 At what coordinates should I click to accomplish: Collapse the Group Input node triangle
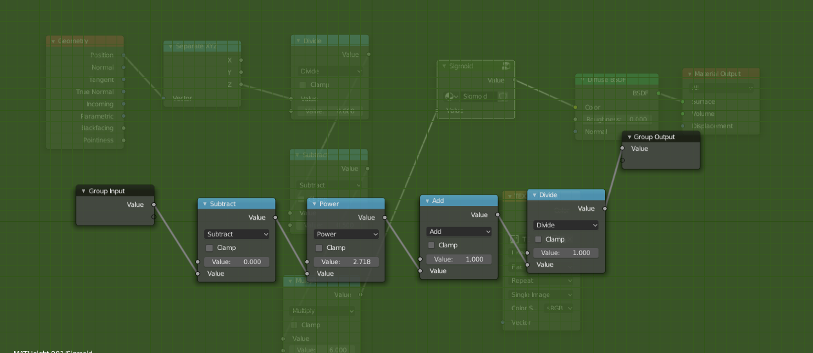83,191
